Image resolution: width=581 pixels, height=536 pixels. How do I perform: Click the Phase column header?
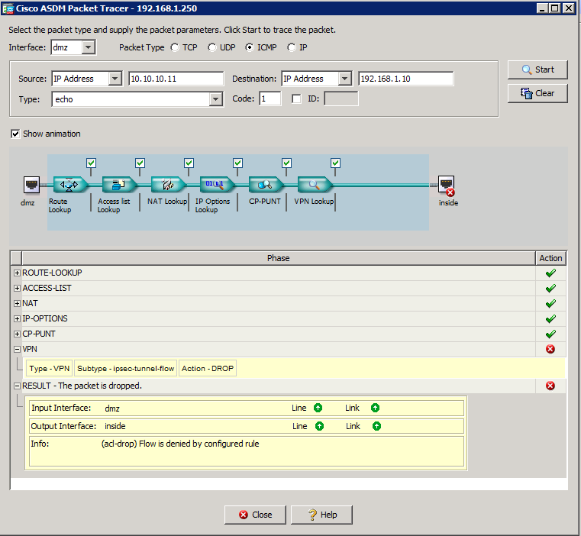coord(279,258)
